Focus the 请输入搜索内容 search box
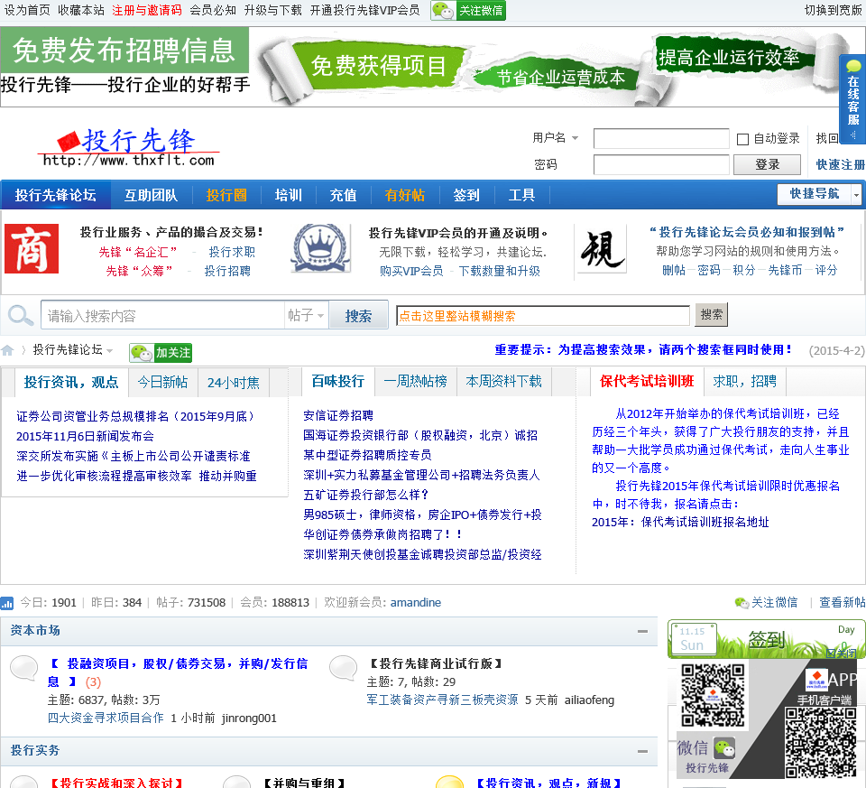This screenshot has height=788, width=866. click(x=163, y=315)
